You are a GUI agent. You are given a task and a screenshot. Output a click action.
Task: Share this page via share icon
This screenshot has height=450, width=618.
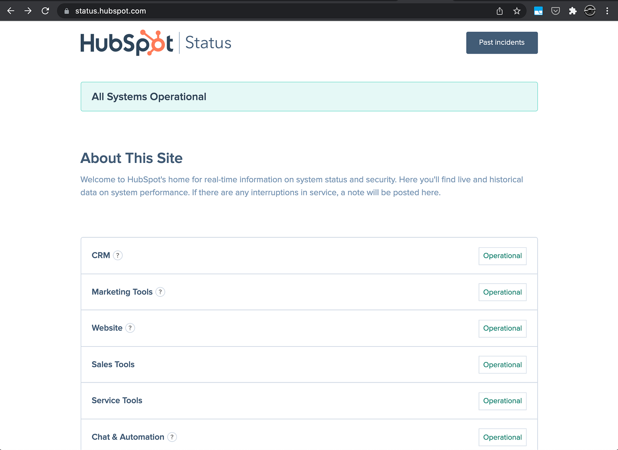500,11
